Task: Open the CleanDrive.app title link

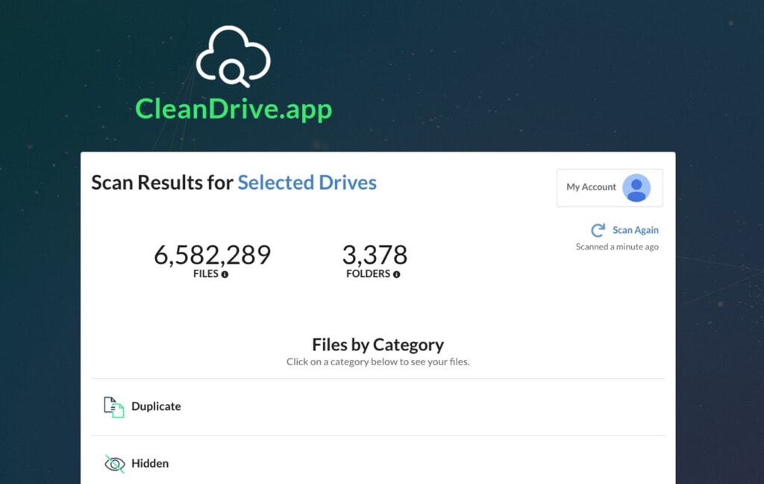Action: pyautogui.click(x=234, y=109)
